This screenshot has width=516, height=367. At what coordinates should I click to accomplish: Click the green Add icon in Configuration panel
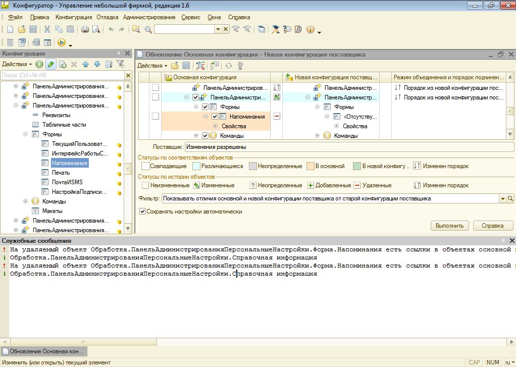coord(39,64)
